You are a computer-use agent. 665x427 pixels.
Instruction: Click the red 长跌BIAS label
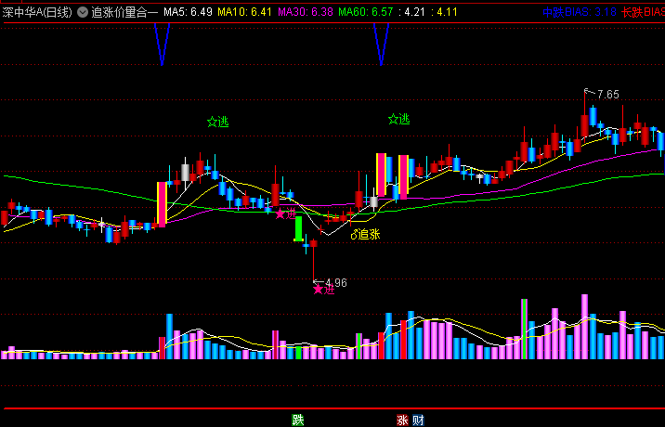[x=643, y=12]
